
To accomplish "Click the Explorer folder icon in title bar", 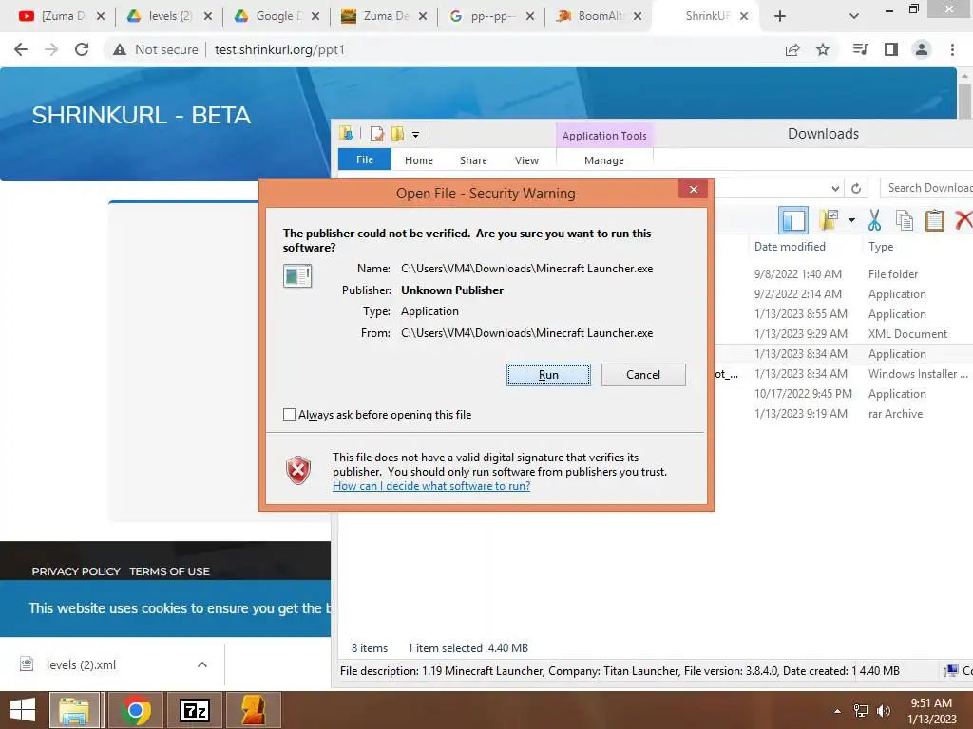I will 346,133.
